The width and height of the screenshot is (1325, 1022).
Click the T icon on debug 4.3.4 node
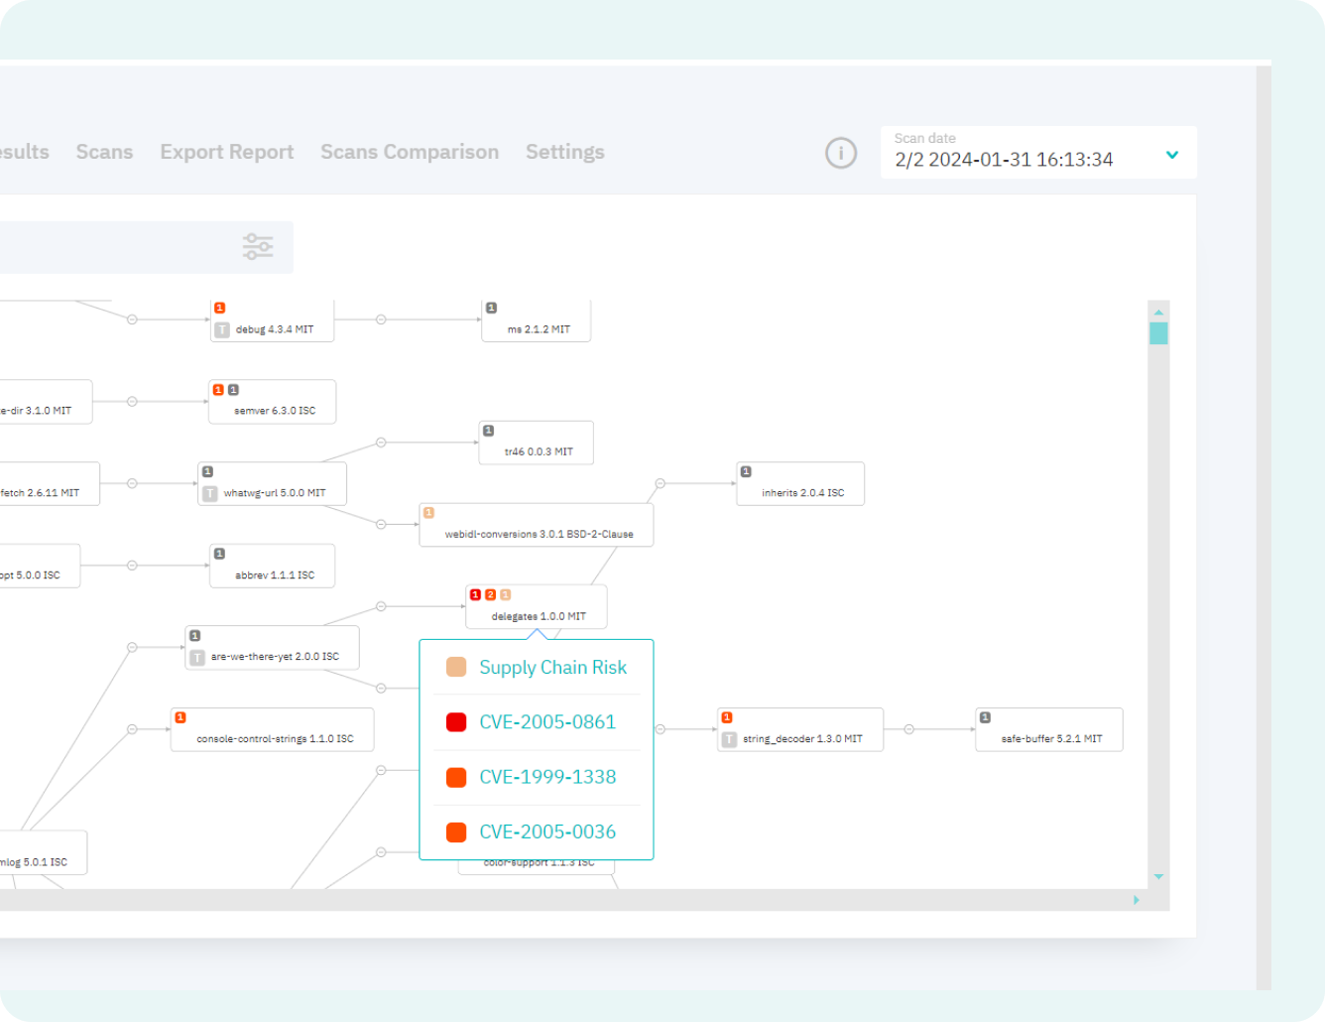click(222, 329)
